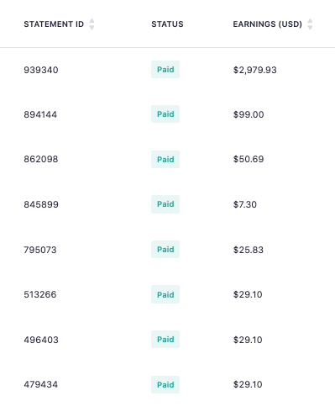Click the Paid badge in the 845899 row
The width and height of the screenshot is (335, 417).
click(x=165, y=204)
